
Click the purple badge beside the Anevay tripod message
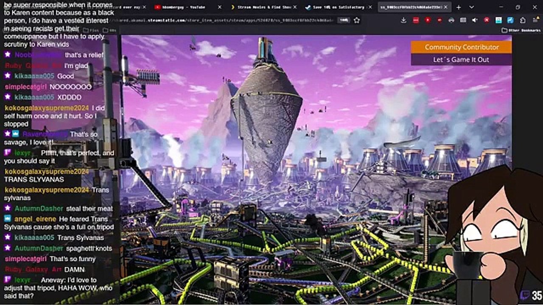(x=8, y=280)
